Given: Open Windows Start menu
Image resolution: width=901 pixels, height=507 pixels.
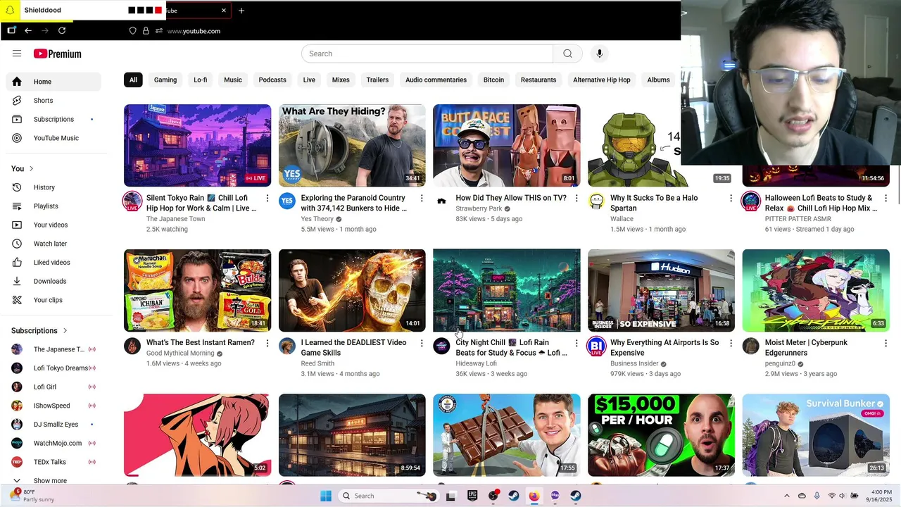Looking at the screenshot, I should click(x=326, y=496).
